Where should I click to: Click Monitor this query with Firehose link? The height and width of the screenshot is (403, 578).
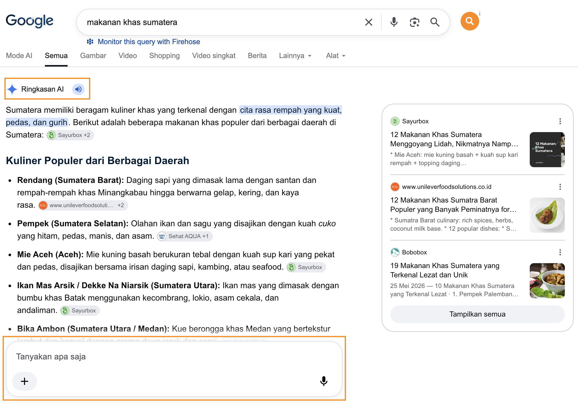[x=149, y=42]
